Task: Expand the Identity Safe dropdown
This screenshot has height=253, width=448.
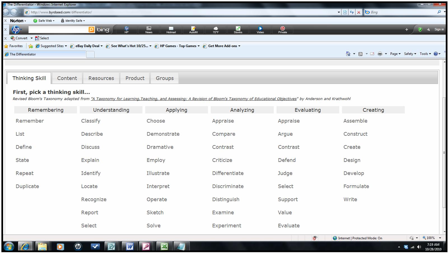Action: (73, 21)
